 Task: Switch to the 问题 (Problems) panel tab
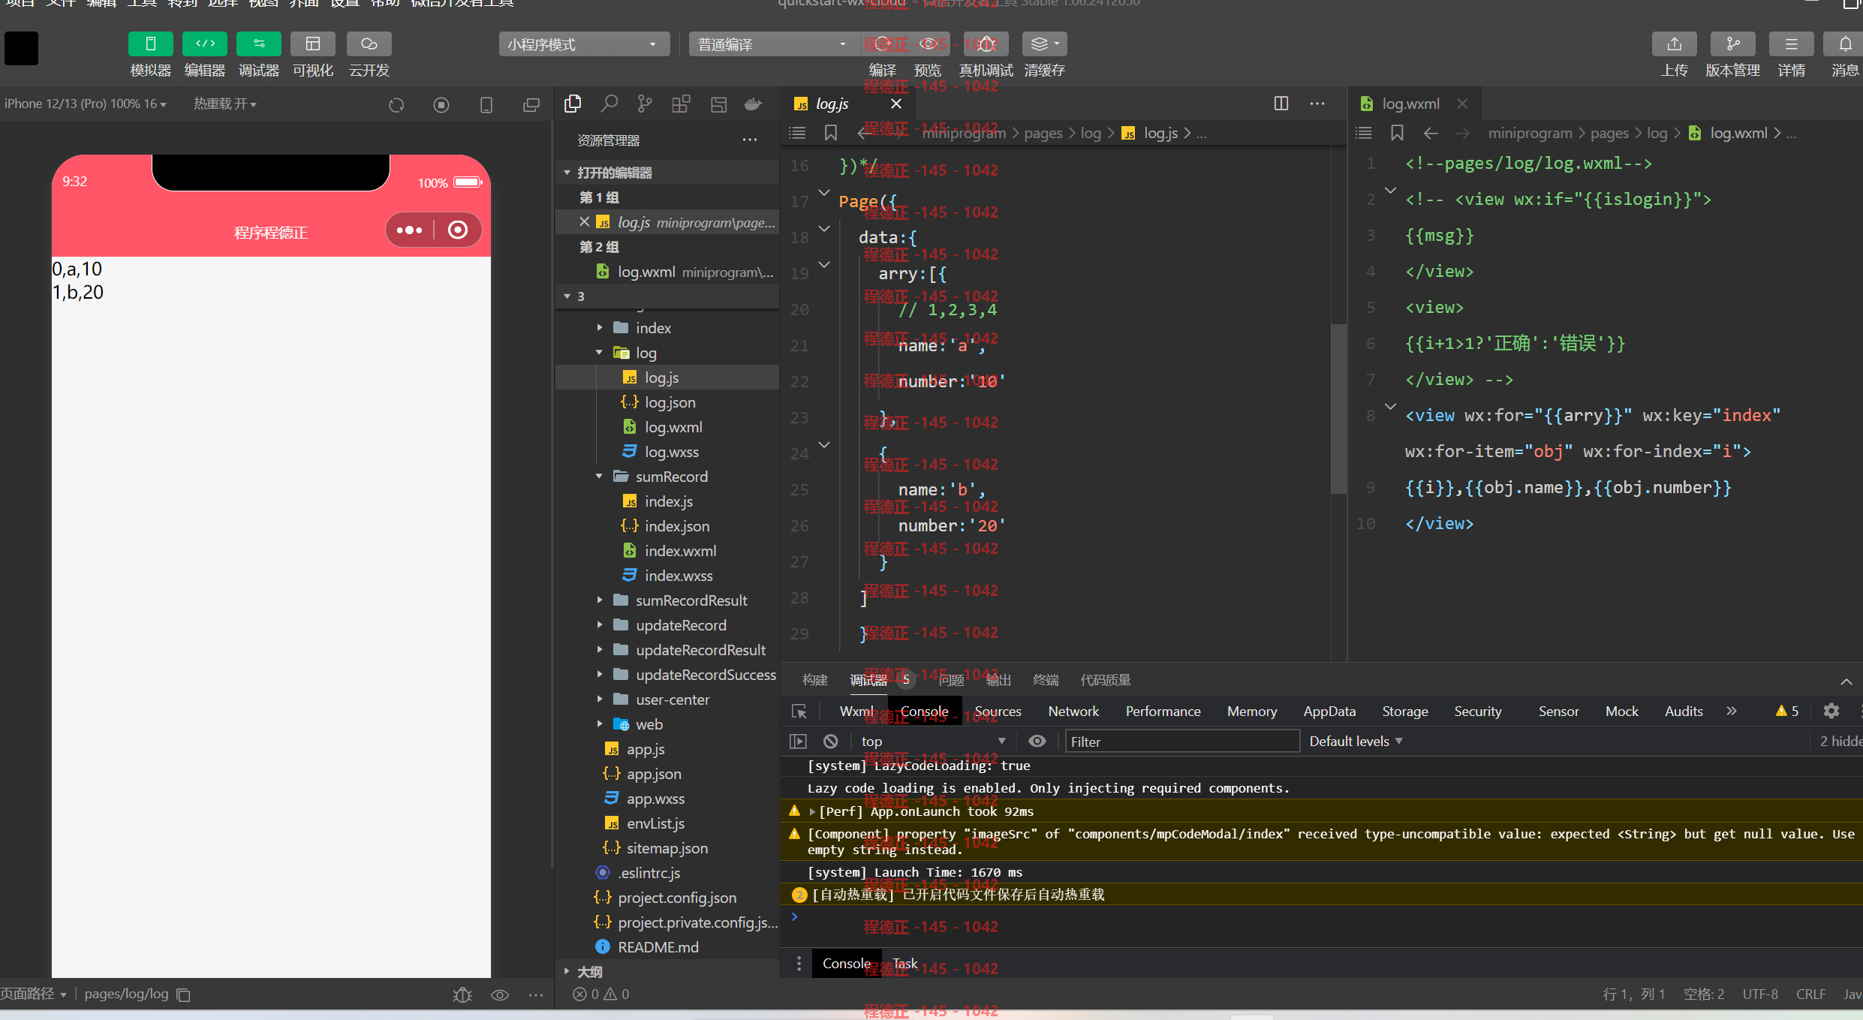[x=951, y=679]
